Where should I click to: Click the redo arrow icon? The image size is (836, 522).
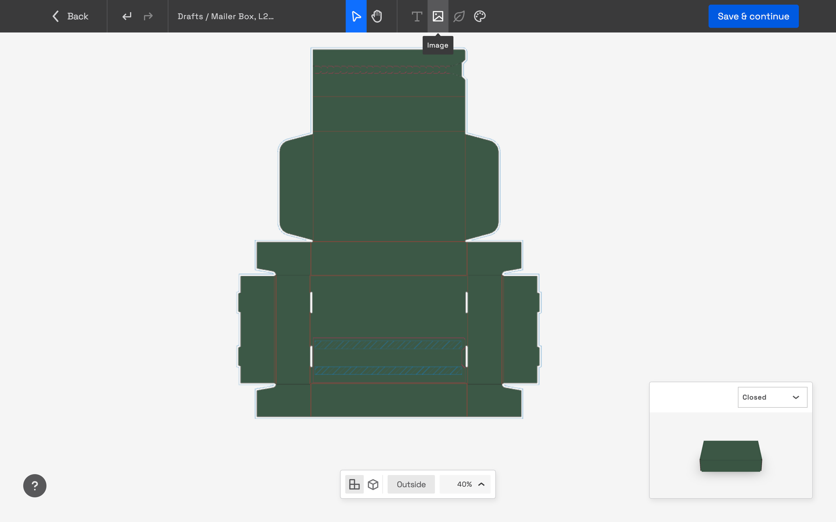click(x=148, y=16)
